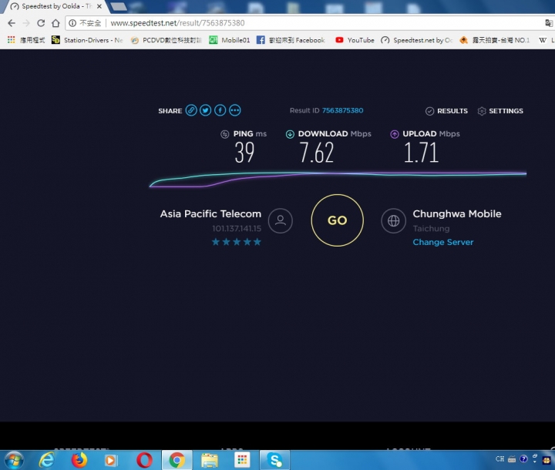
Task: Open the Station-Drivers bookmark
Action: pyautogui.click(x=87, y=40)
